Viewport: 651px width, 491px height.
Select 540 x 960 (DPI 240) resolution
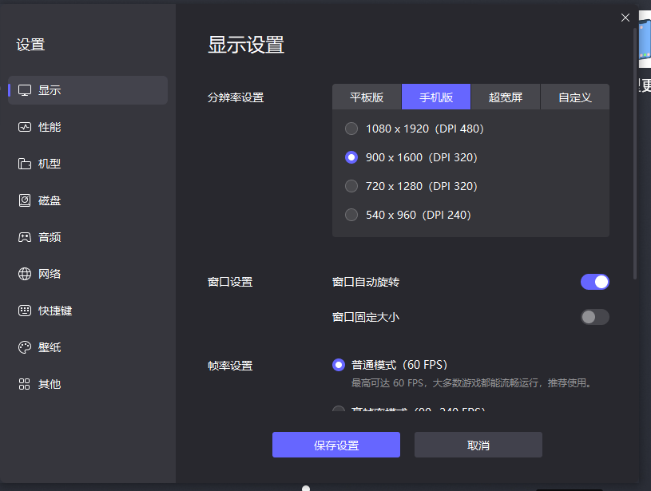point(351,215)
